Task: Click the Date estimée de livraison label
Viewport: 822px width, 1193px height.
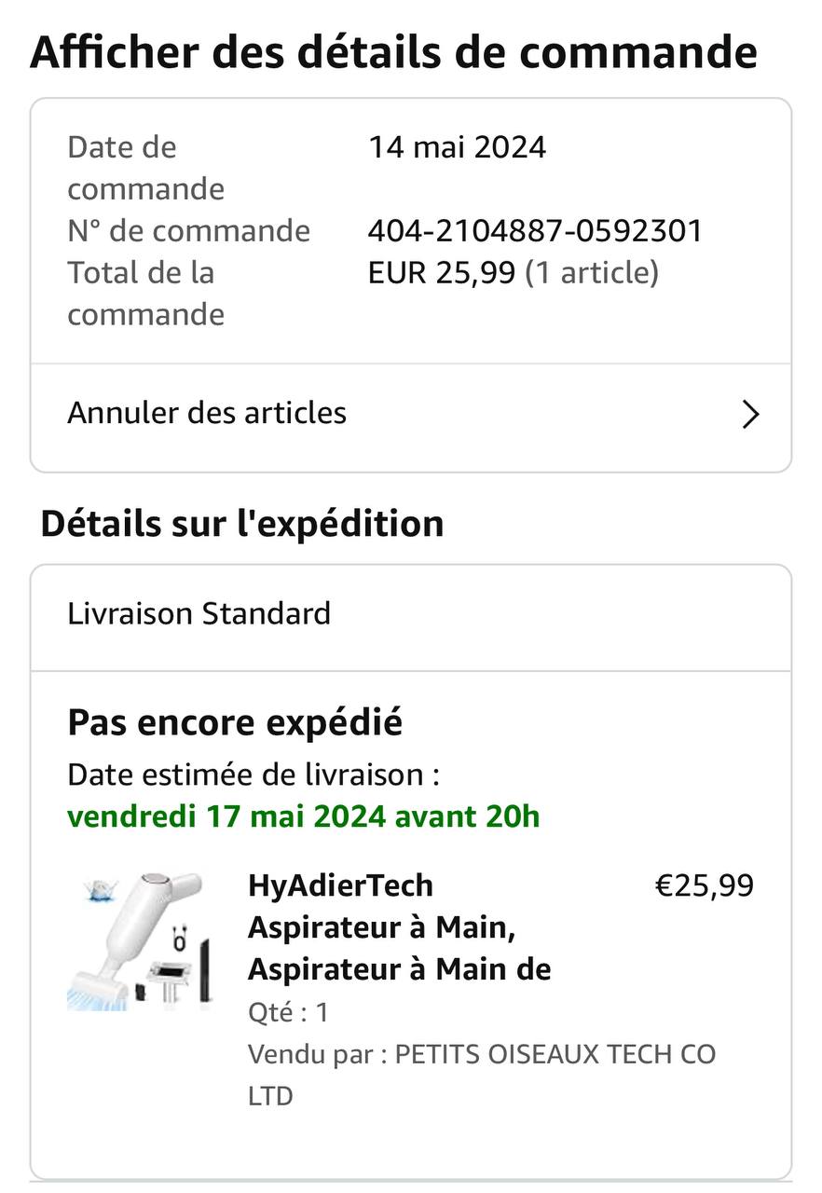Action: click(x=253, y=774)
